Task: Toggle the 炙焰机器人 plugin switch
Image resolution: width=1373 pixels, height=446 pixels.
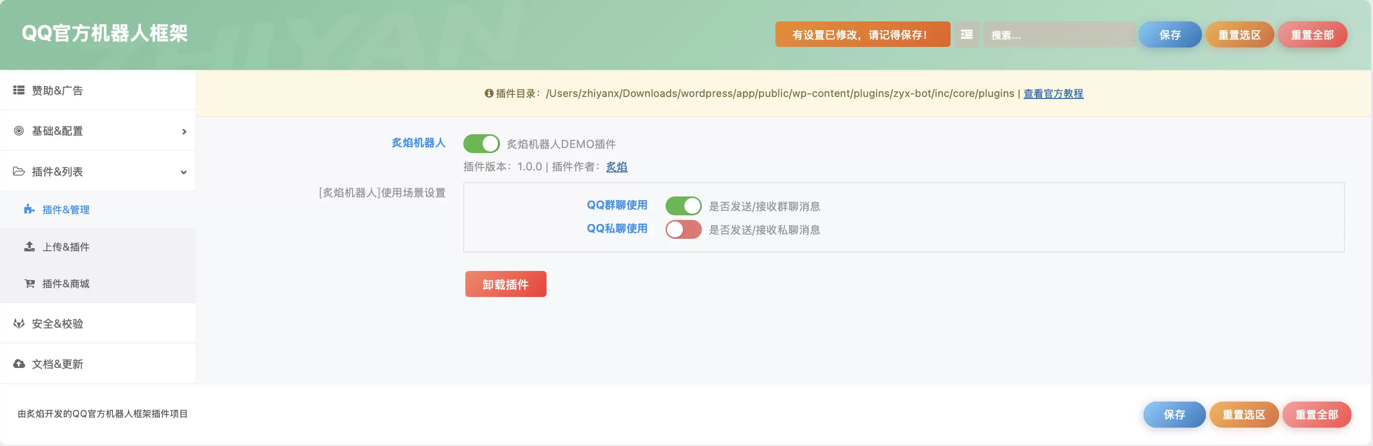Action: 481,144
